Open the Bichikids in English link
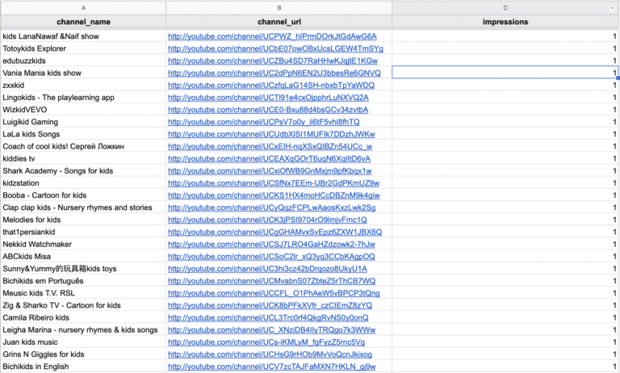This screenshot has height=373, width=620. [x=271, y=367]
